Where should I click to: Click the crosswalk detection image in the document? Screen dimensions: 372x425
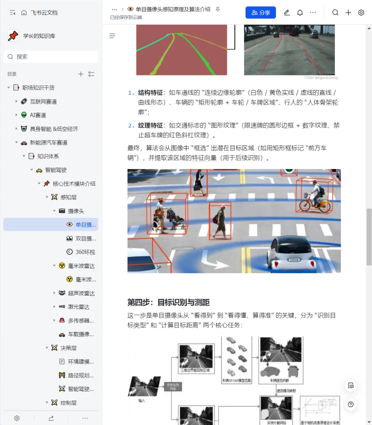point(234,221)
